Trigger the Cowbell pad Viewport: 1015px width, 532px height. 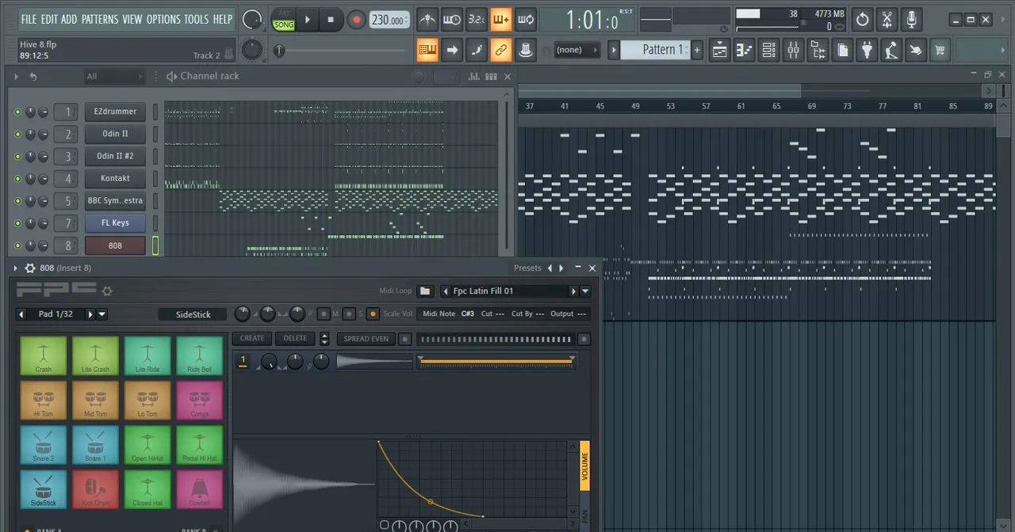199,489
